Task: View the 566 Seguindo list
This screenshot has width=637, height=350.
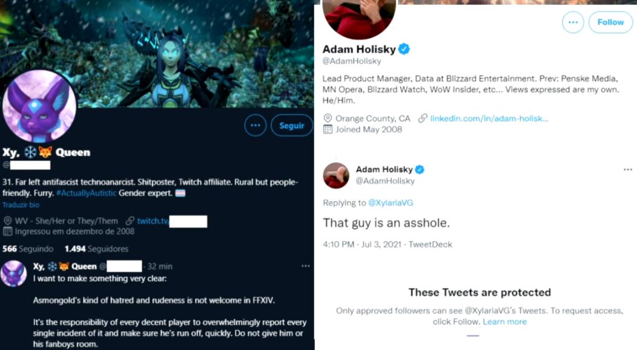Action: pyautogui.click(x=28, y=249)
